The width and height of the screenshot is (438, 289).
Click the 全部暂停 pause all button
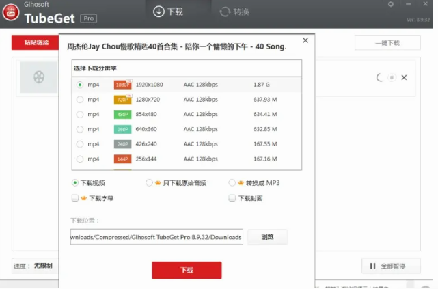[391, 266]
